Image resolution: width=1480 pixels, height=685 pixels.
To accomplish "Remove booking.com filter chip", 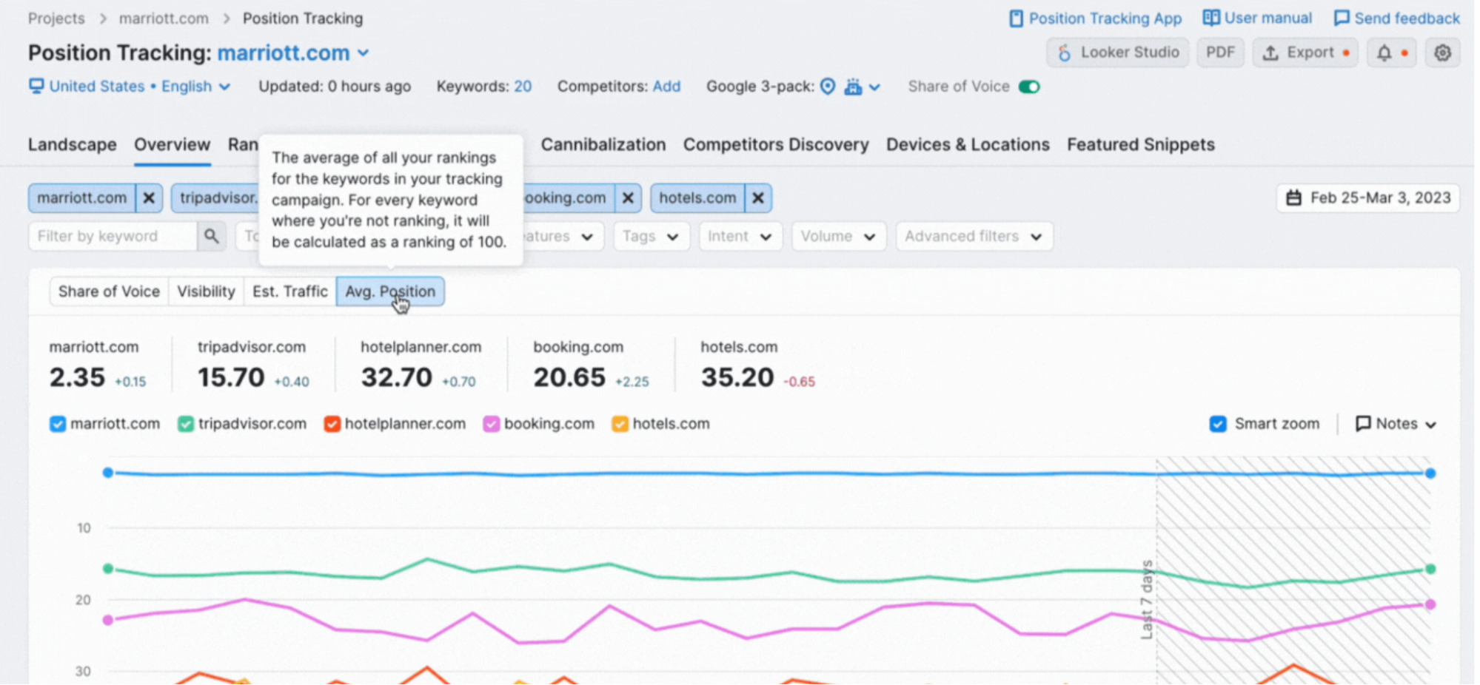I will 628,198.
